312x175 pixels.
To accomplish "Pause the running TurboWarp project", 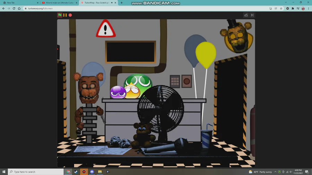I will tap(65, 15).
